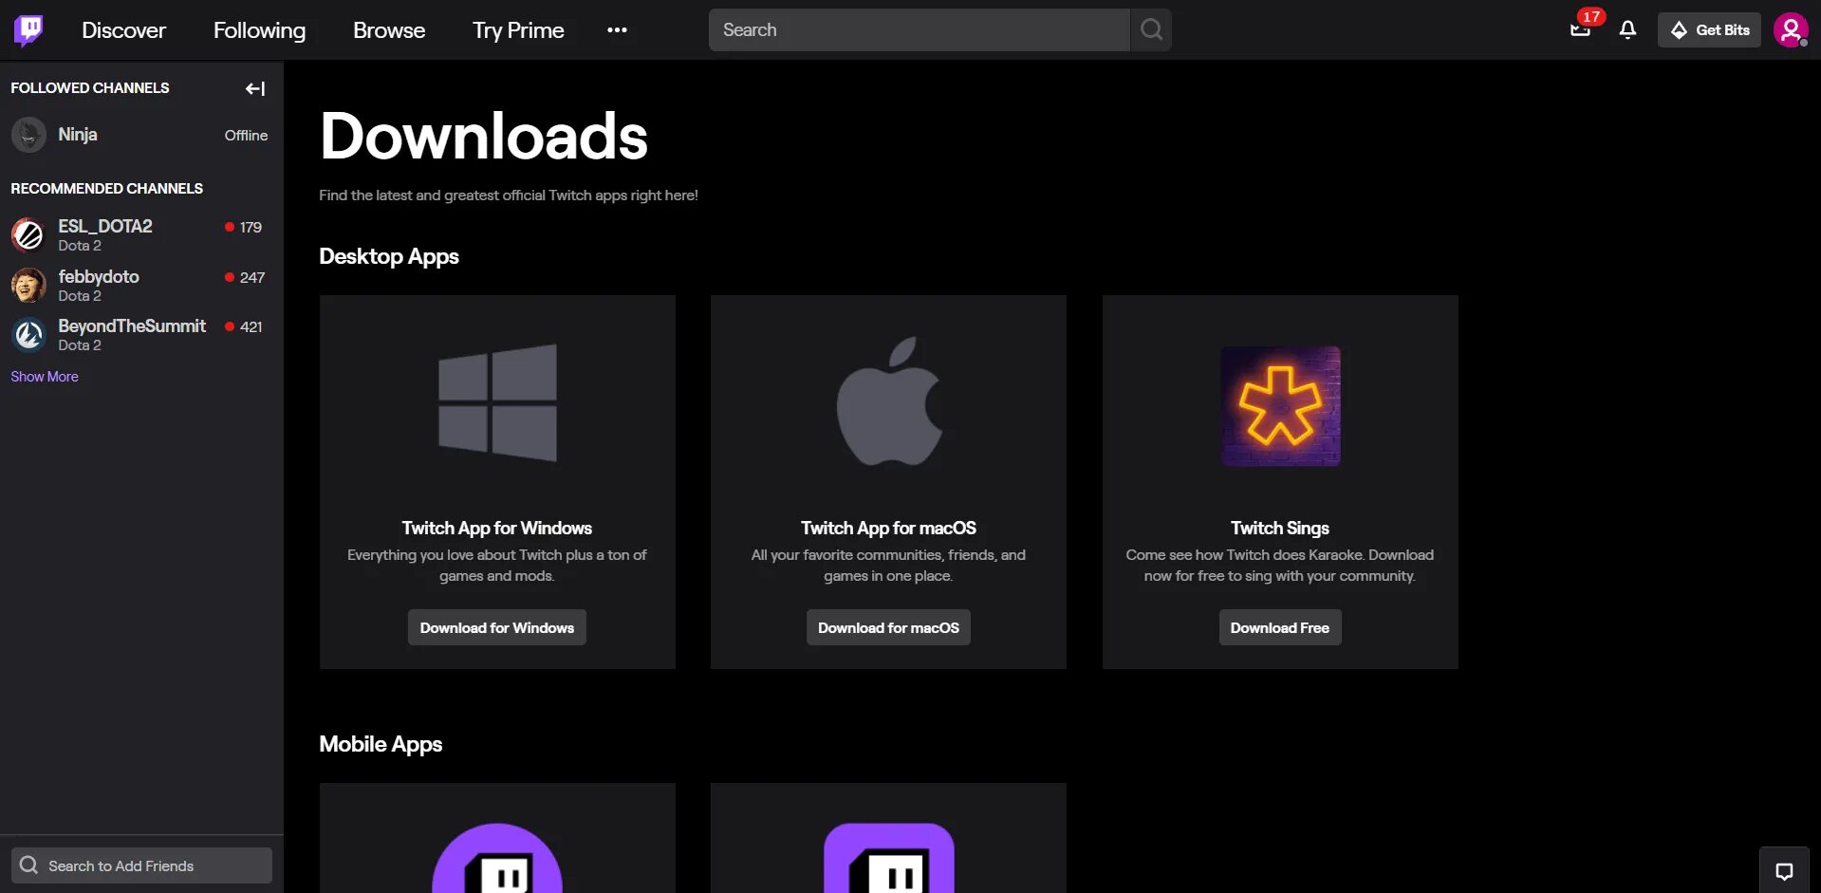Click Download Free under Twitch Sings

[x=1279, y=626]
